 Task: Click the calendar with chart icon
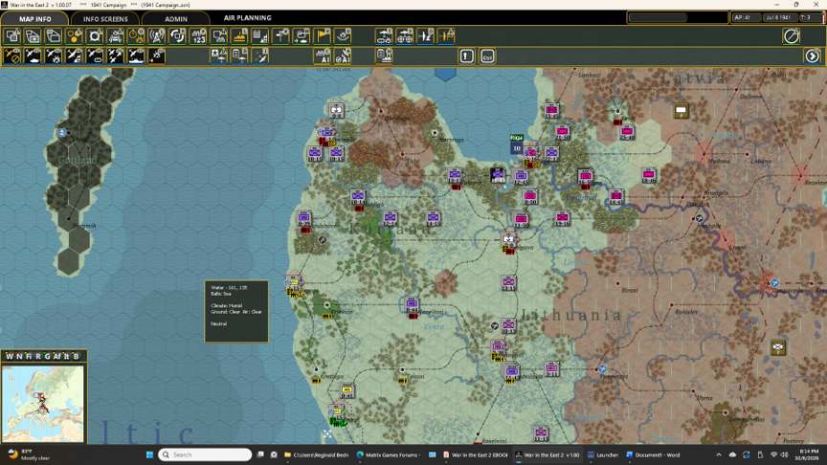(x=260, y=35)
